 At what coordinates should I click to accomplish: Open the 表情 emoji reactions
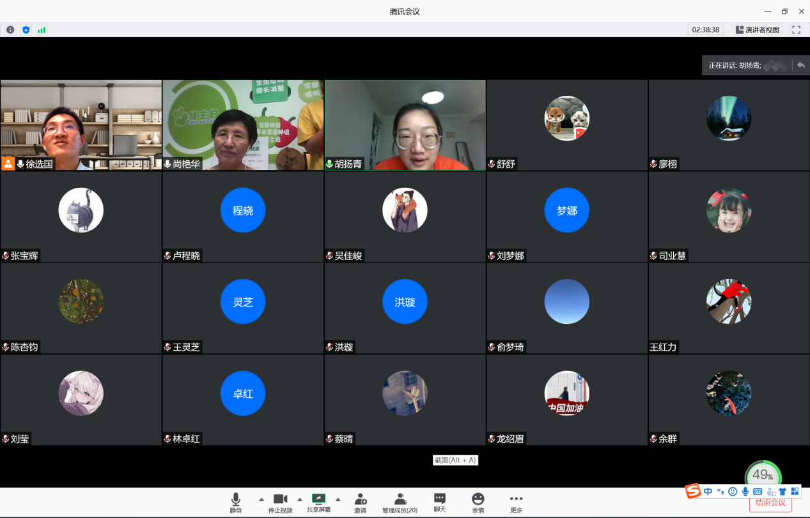click(478, 502)
